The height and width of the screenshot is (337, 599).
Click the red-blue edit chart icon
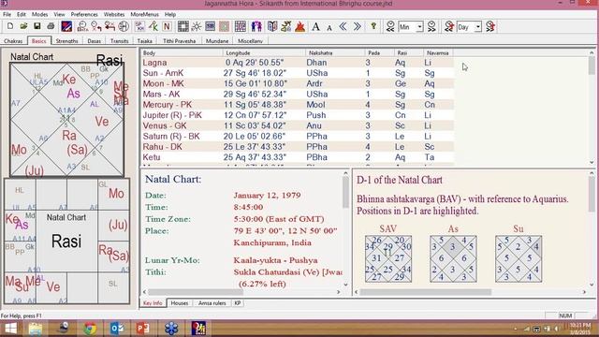coord(66,26)
